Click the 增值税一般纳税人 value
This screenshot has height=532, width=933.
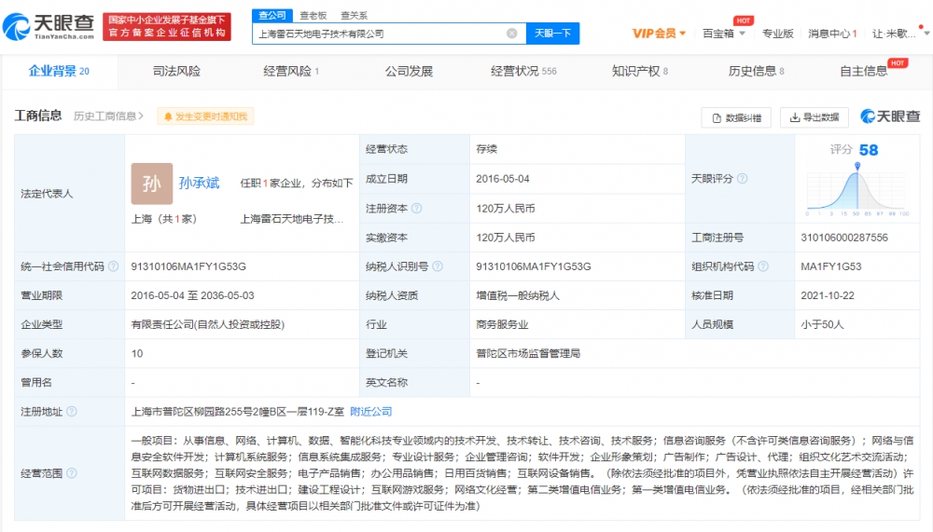tap(518, 295)
